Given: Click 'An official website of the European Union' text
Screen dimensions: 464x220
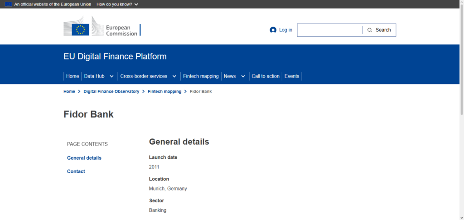Looking at the screenshot, I should (x=53, y=5).
